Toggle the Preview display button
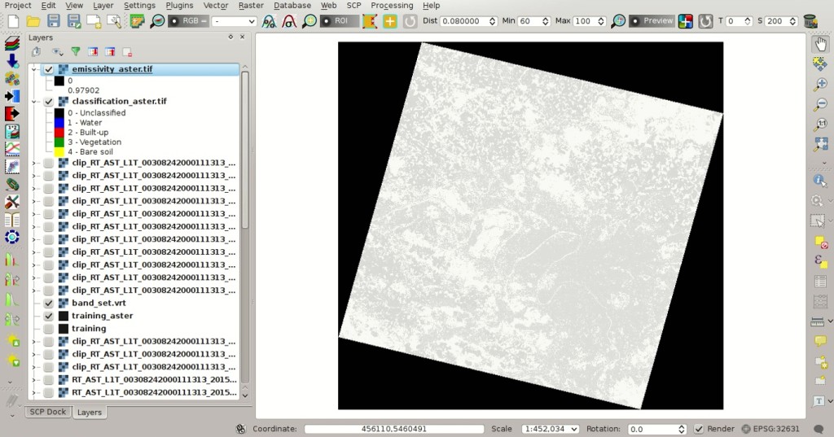Image resolution: width=834 pixels, height=437 pixels. (652, 21)
